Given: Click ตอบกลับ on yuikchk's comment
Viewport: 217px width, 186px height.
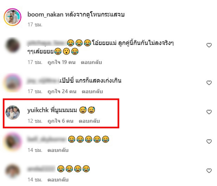Looking at the screenshot, I should (x=89, y=121).
